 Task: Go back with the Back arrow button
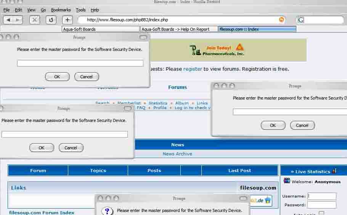tap(8, 20)
